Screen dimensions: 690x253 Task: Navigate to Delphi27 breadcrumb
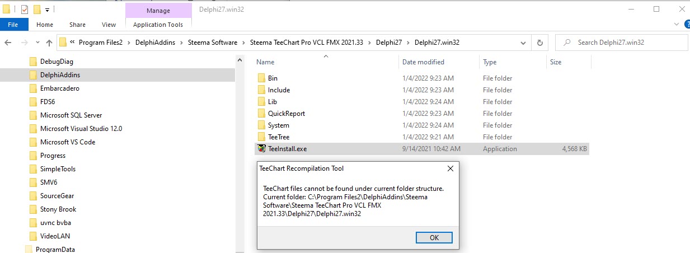(388, 43)
